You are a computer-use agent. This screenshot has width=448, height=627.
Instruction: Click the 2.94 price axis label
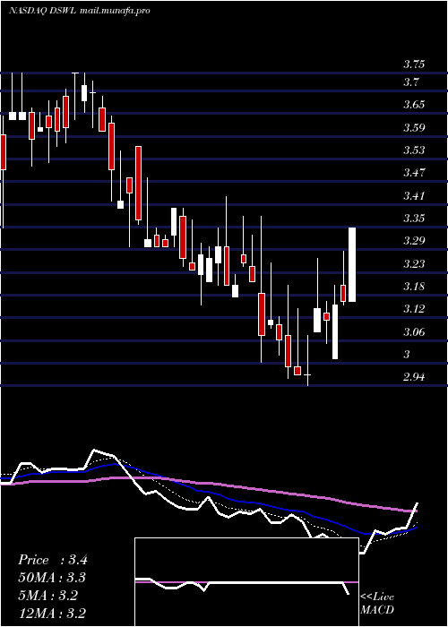pos(414,377)
